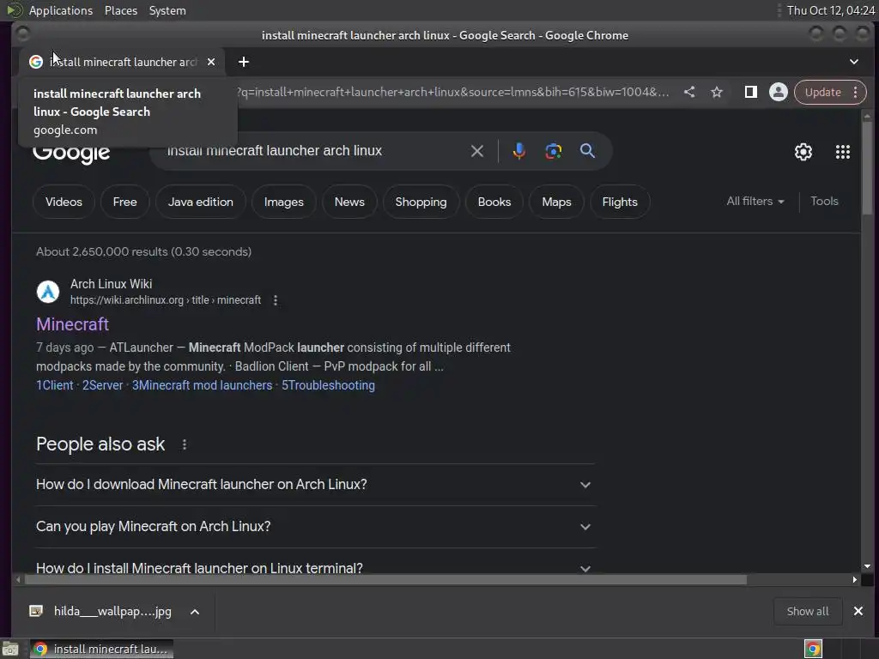The width and height of the screenshot is (879, 659).
Task: Switch to Images results
Action: (x=283, y=202)
